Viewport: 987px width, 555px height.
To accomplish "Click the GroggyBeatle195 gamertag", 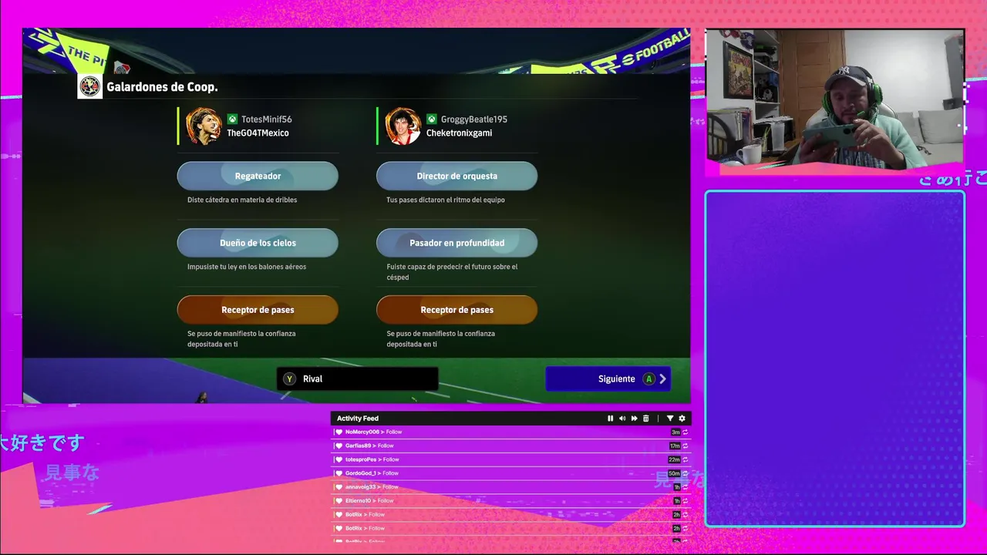I will coord(474,119).
